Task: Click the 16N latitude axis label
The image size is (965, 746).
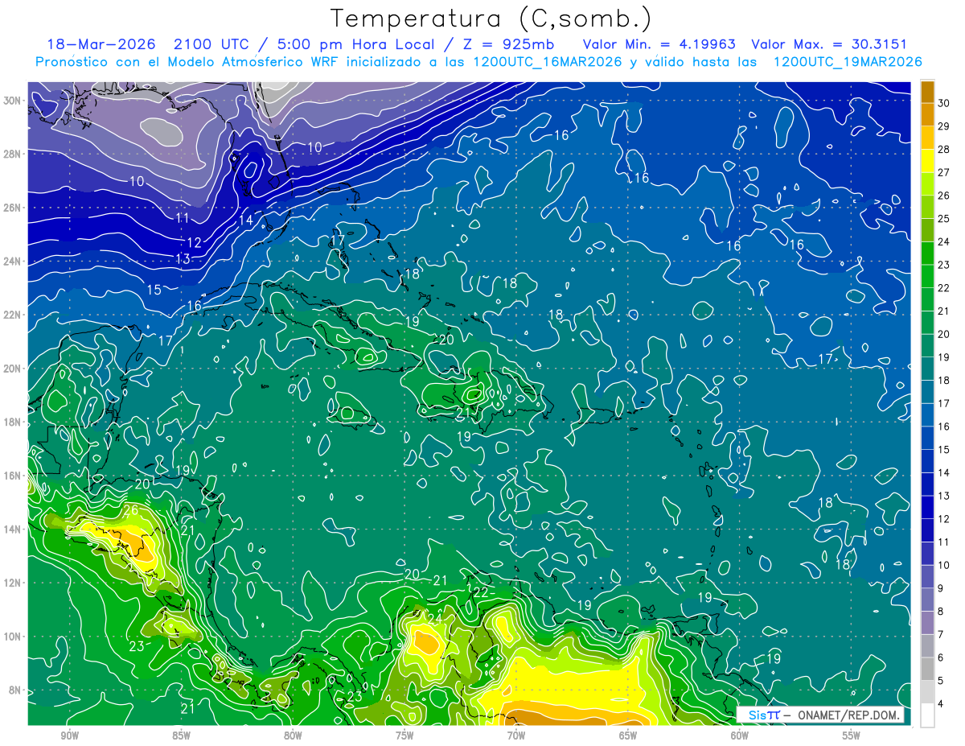Action: [x=12, y=476]
